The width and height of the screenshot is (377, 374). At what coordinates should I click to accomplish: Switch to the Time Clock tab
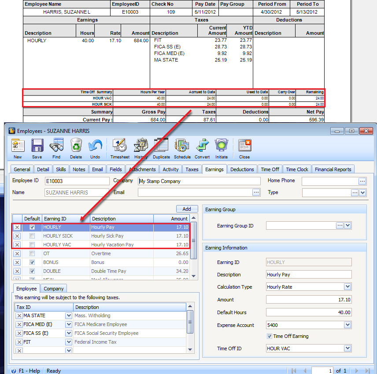point(297,169)
